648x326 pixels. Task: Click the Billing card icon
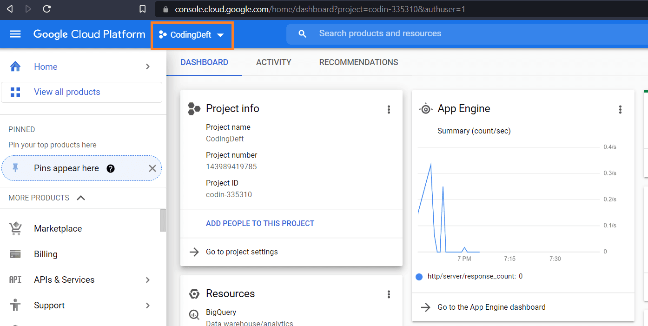click(x=15, y=254)
